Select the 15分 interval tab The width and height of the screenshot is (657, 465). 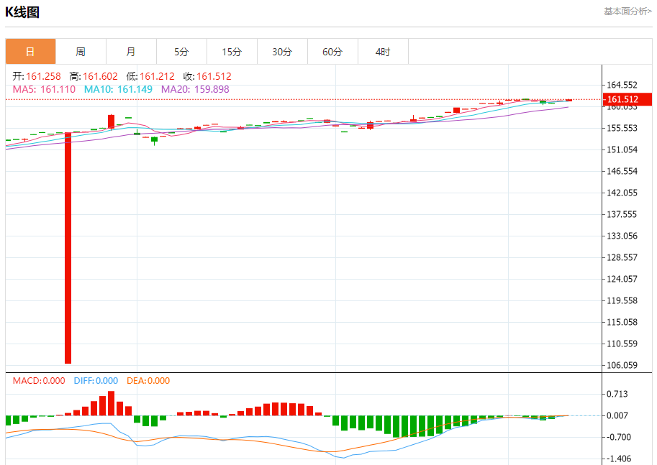point(232,52)
